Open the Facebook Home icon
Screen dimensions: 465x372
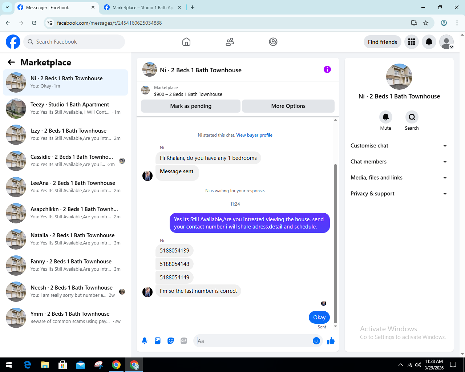point(186,42)
